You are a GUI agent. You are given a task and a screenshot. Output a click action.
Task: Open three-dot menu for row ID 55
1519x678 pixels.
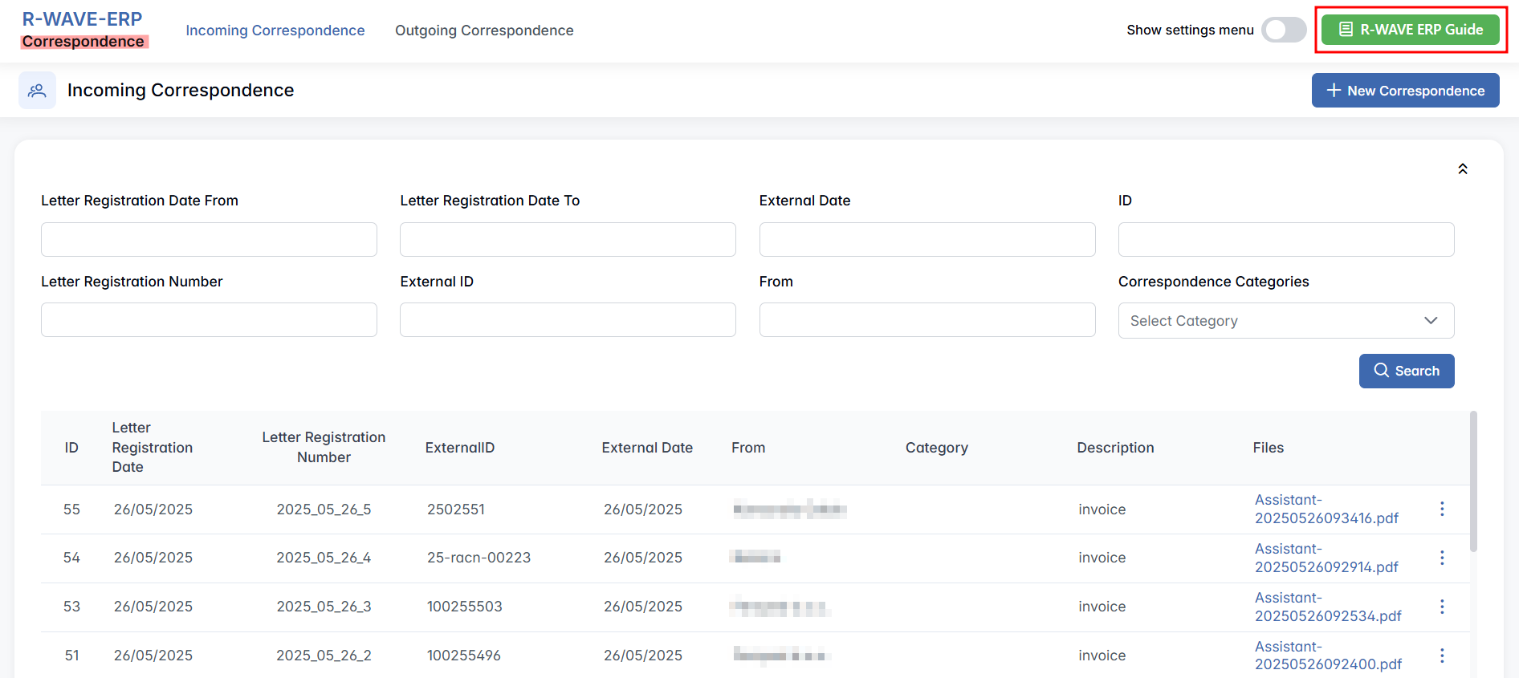click(1442, 509)
